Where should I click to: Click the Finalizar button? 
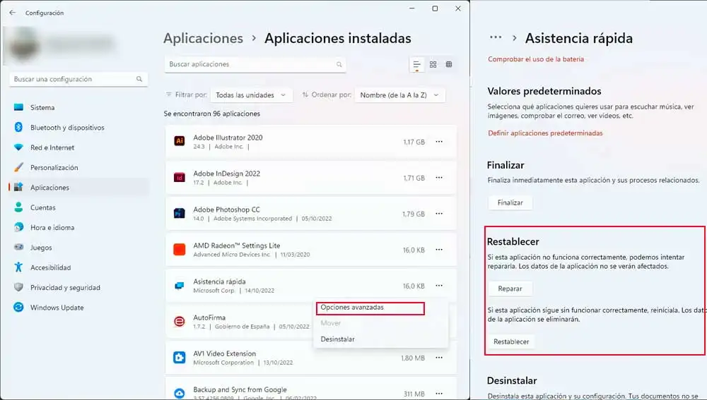tap(510, 202)
